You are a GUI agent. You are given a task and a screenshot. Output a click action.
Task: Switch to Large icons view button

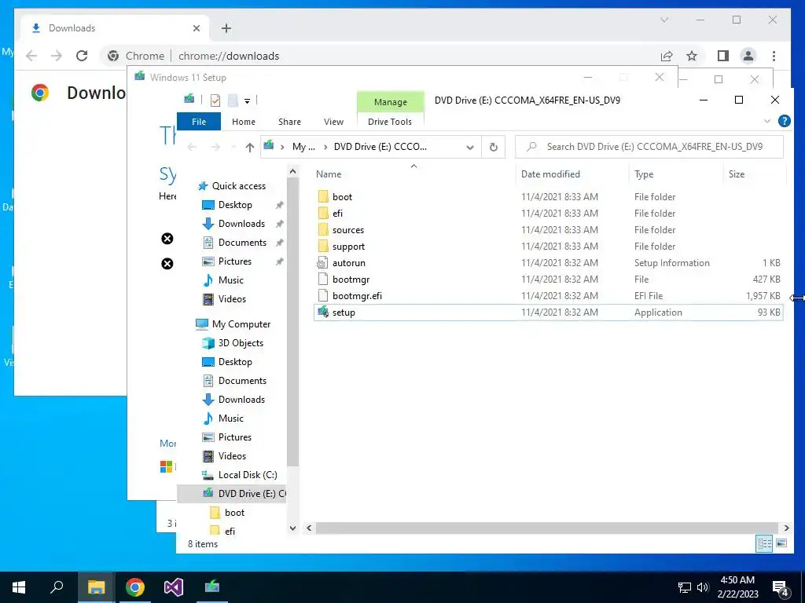point(781,543)
